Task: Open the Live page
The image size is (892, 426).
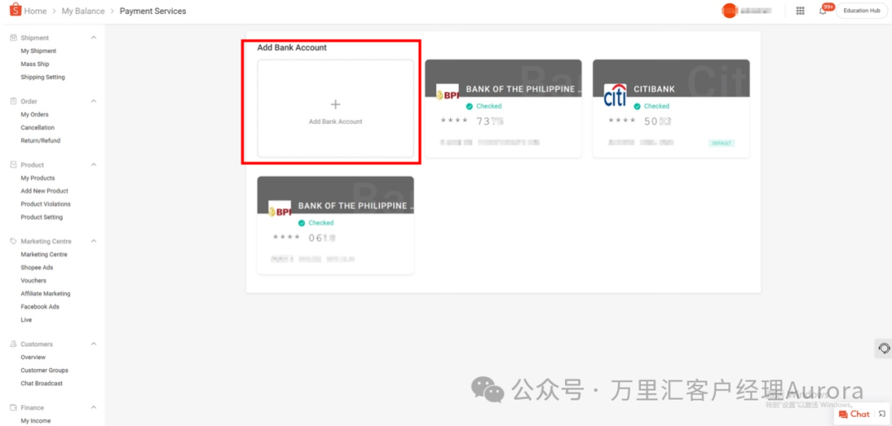Action: pyautogui.click(x=26, y=319)
